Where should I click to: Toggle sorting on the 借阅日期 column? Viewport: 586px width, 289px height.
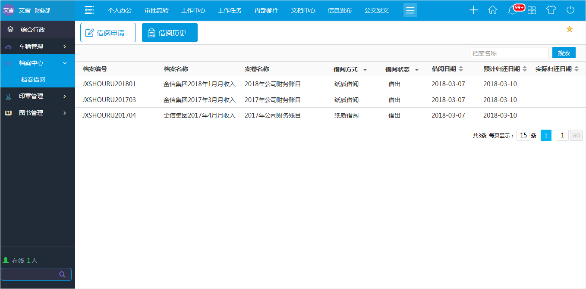[x=461, y=68]
